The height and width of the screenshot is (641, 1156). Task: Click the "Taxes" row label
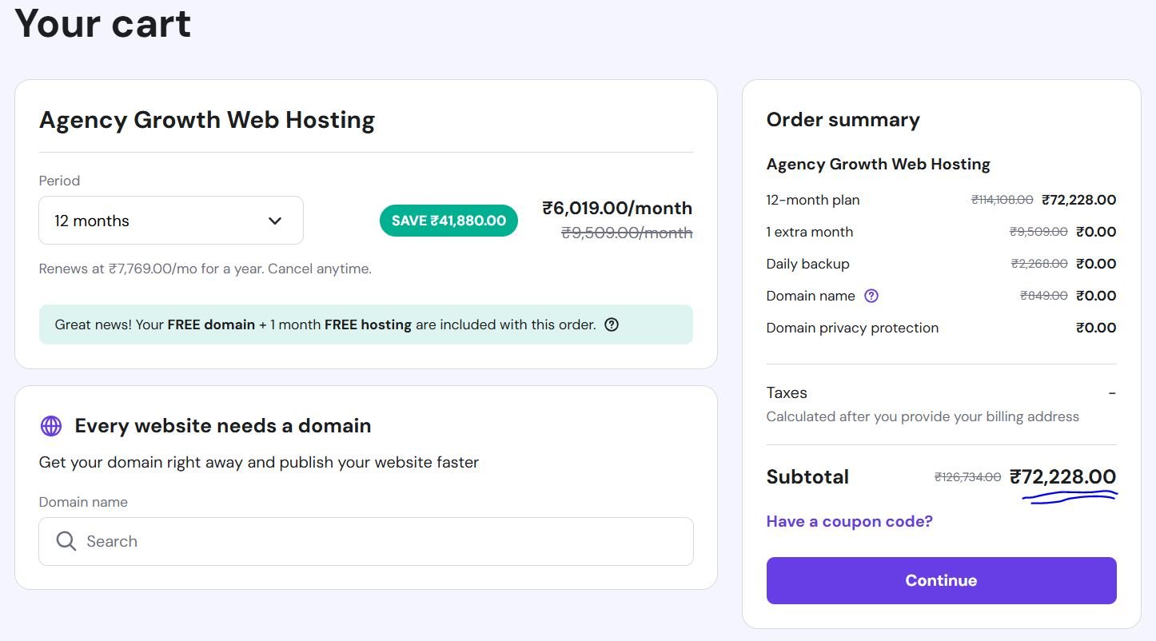pyautogui.click(x=787, y=392)
